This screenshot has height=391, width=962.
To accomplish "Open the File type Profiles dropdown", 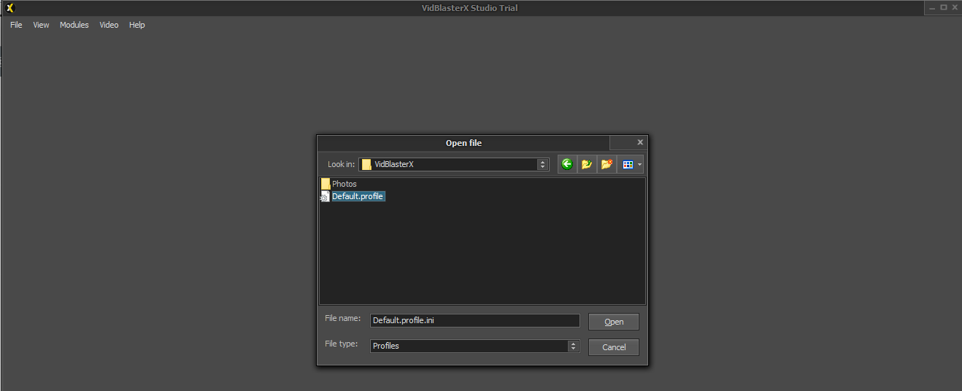I will point(474,346).
